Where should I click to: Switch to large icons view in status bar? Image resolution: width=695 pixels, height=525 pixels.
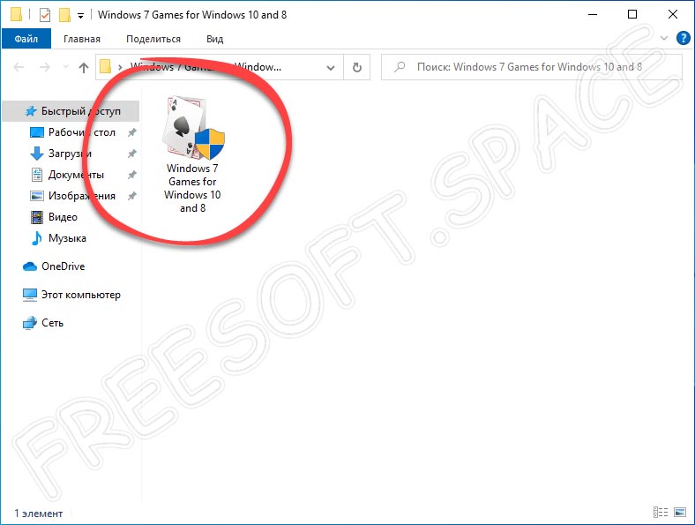tap(680, 512)
